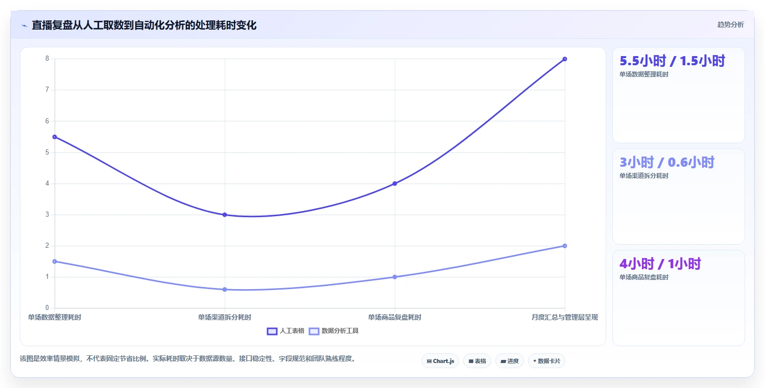This screenshot has width=765, height=388.
Task: Click the card caption 单场商品复盘耗时
Action: tap(644, 277)
